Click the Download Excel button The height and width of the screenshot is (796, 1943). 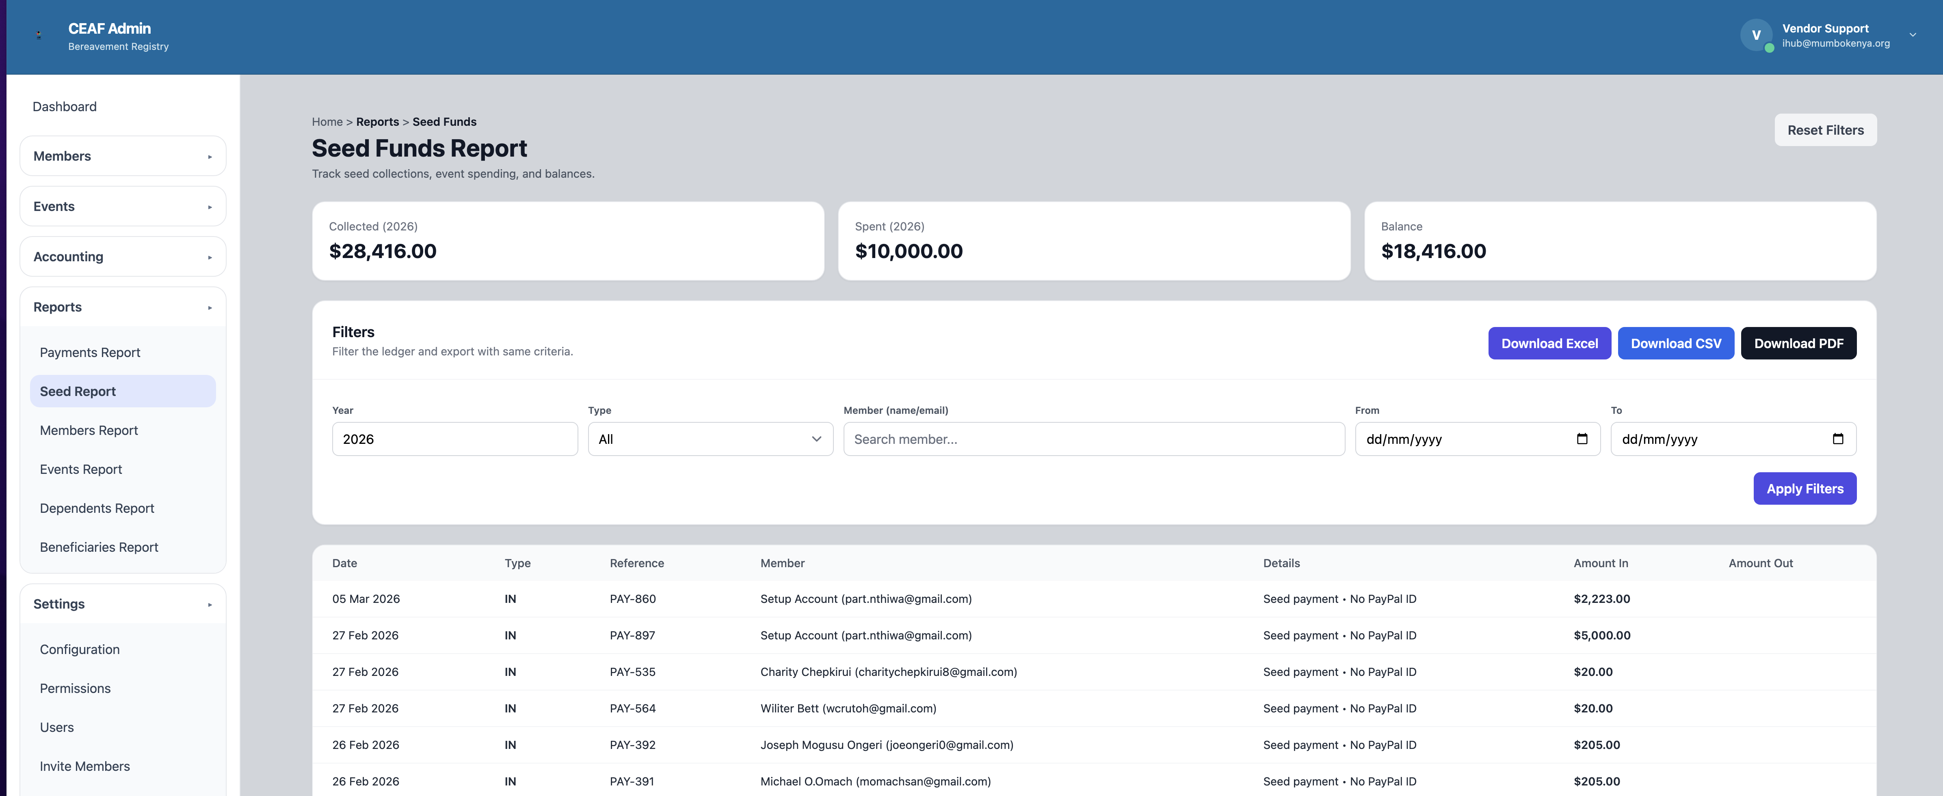1549,343
